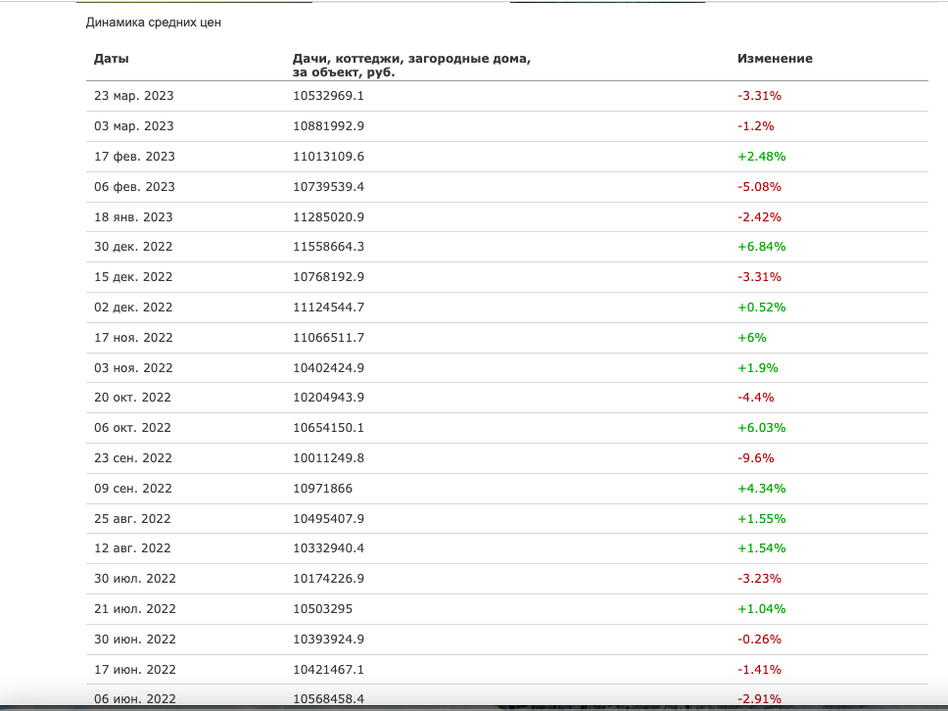Image resolution: width=948 pixels, height=711 pixels.
Task: Click the '+6.84%' change value
Action: coord(762,246)
